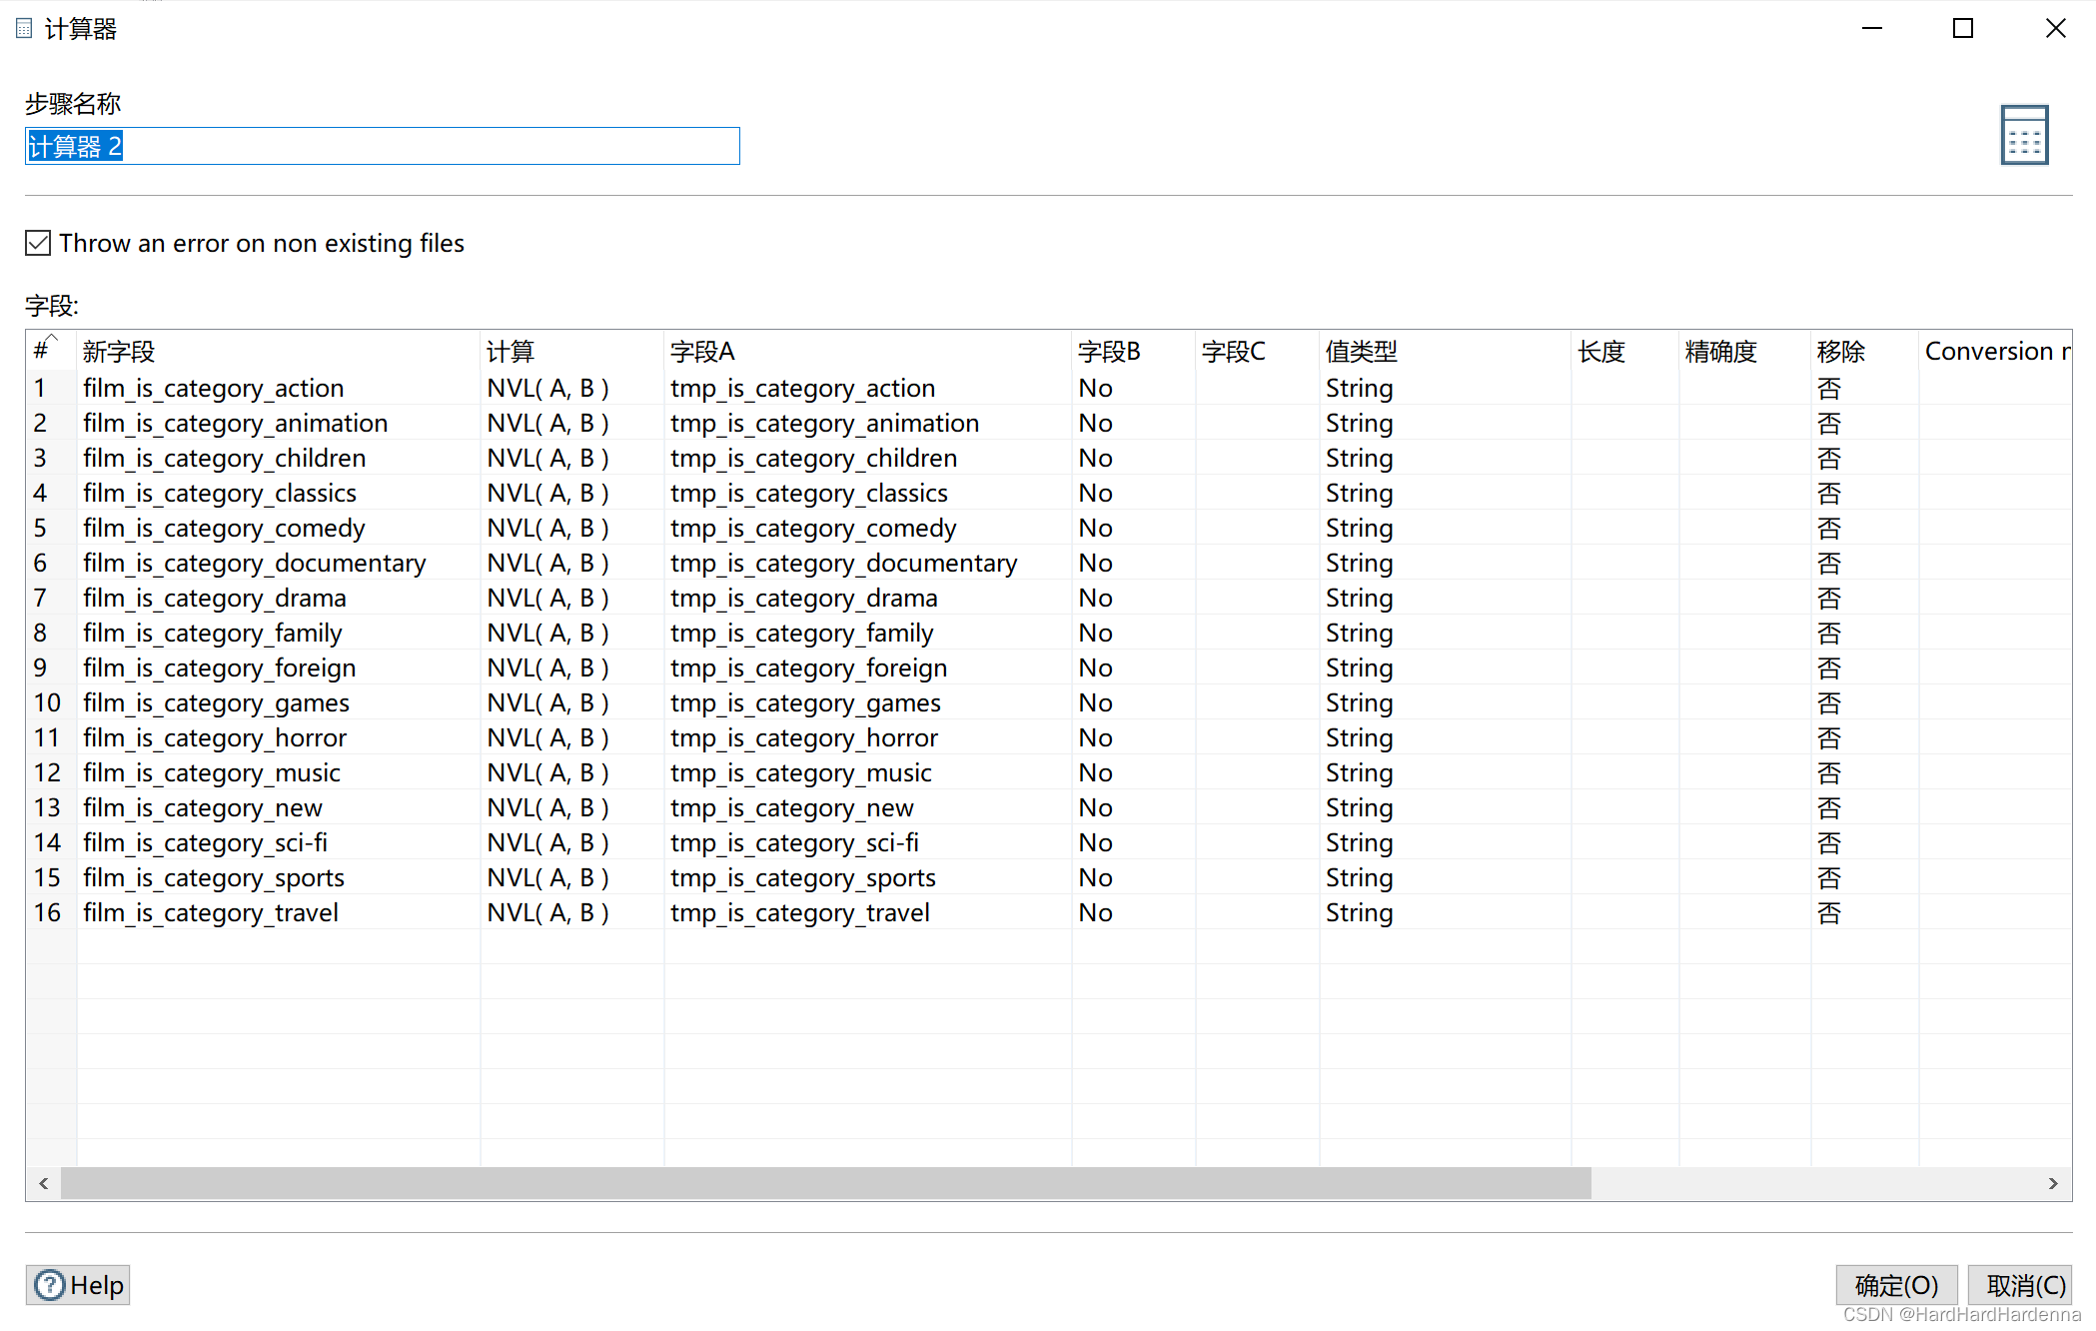
Task: Click the 移除 column header
Action: [1865, 351]
